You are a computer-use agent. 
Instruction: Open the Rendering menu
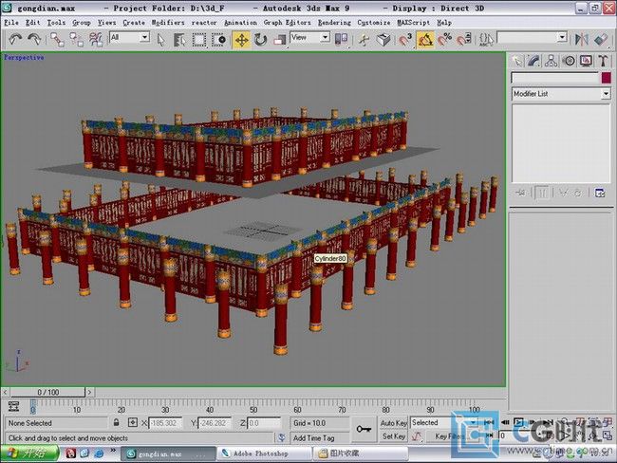click(334, 23)
